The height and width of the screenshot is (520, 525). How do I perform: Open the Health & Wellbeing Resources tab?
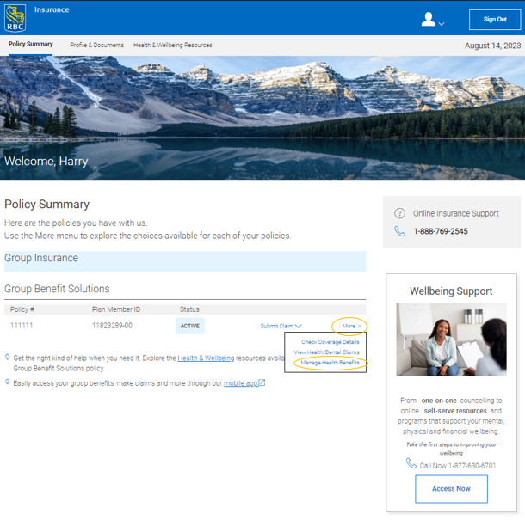[173, 46]
